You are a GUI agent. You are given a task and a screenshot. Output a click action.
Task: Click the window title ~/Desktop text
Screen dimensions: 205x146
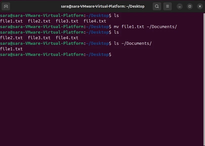click(135, 6)
